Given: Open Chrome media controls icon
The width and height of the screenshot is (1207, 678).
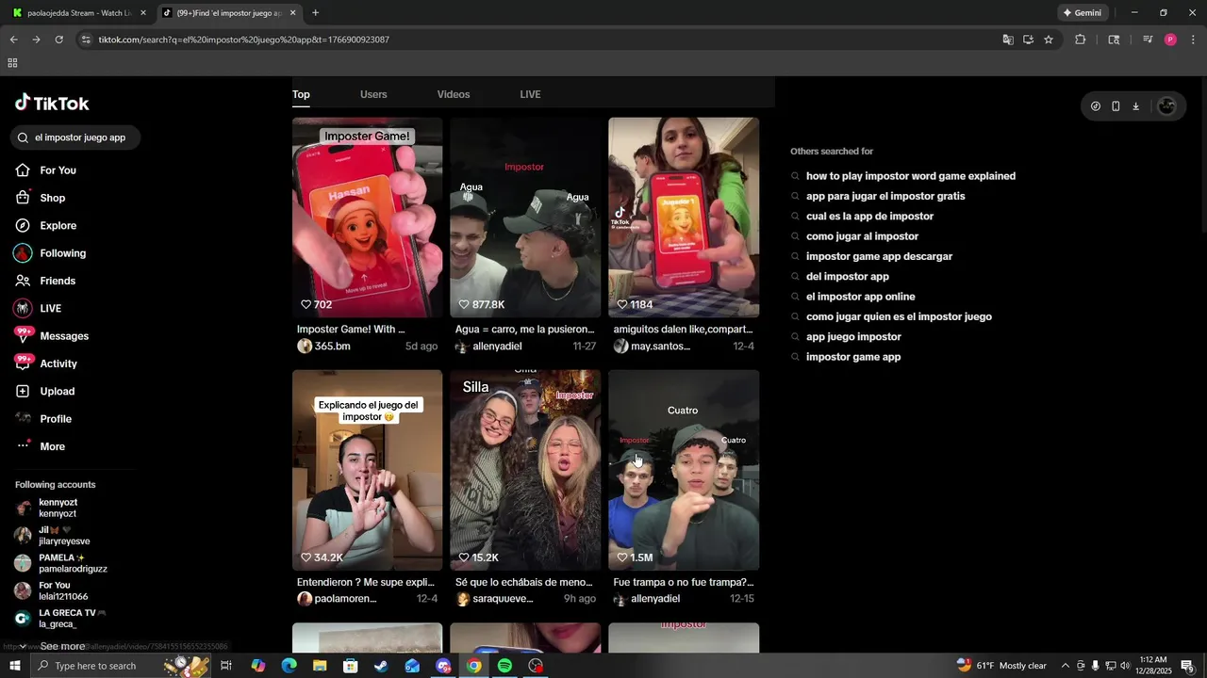Looking at the screenshot, I should 1148,40.
